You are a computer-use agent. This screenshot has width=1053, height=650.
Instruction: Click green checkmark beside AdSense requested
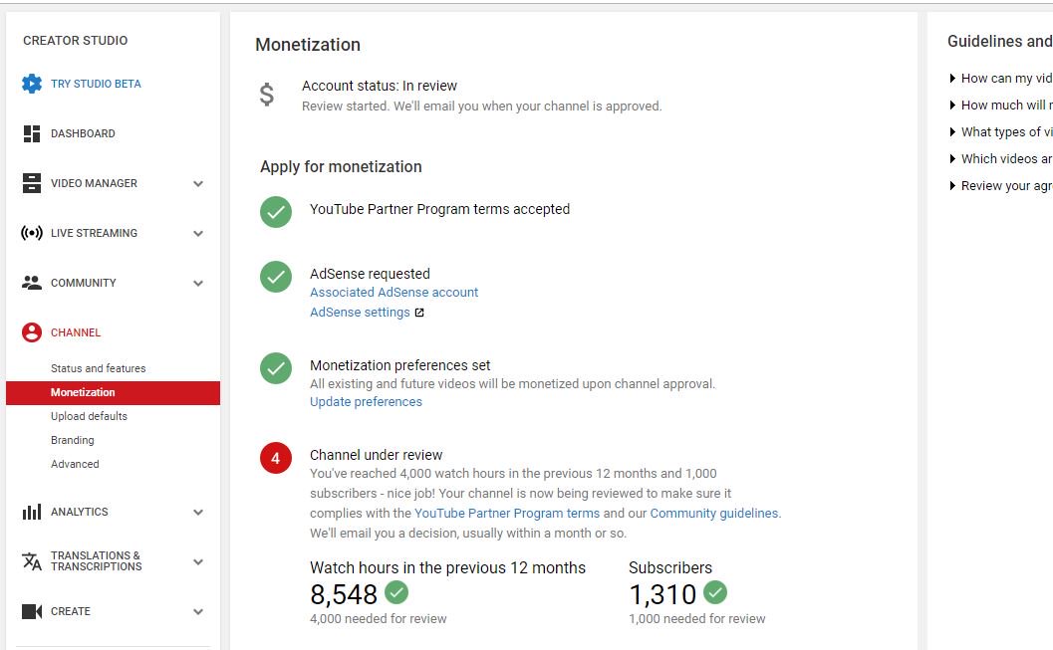pyautogui.click(x=276, y=277)
